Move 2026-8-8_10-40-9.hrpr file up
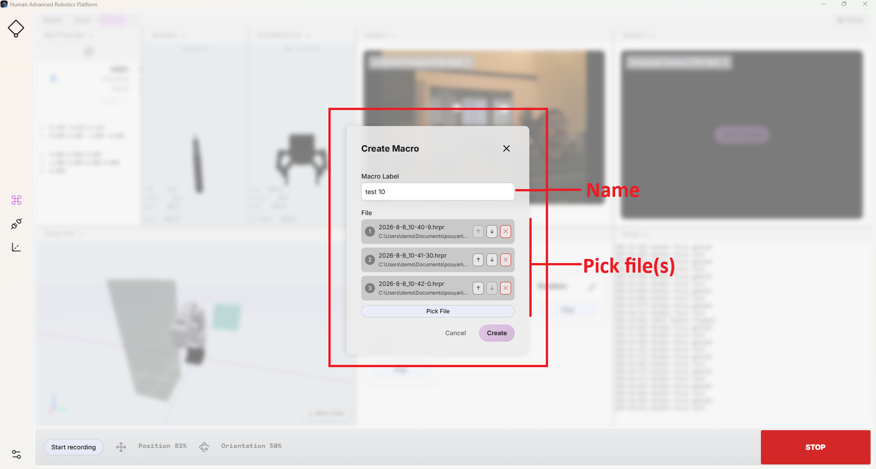The image size is (876, 469). 478,232
